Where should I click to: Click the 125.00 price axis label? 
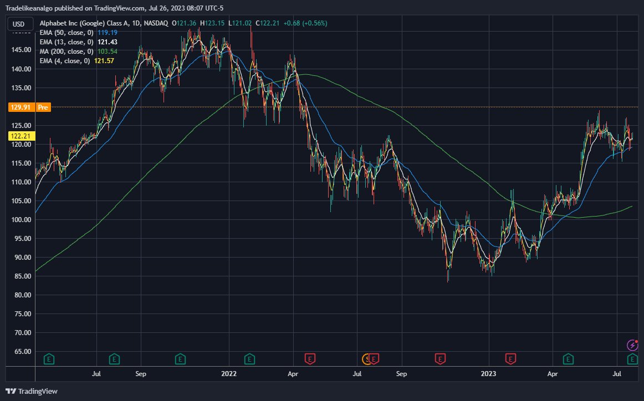click(22, 126)
